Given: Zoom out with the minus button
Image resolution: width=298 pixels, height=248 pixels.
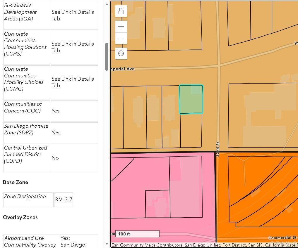Looking at the screenshot, I should 121,38.
